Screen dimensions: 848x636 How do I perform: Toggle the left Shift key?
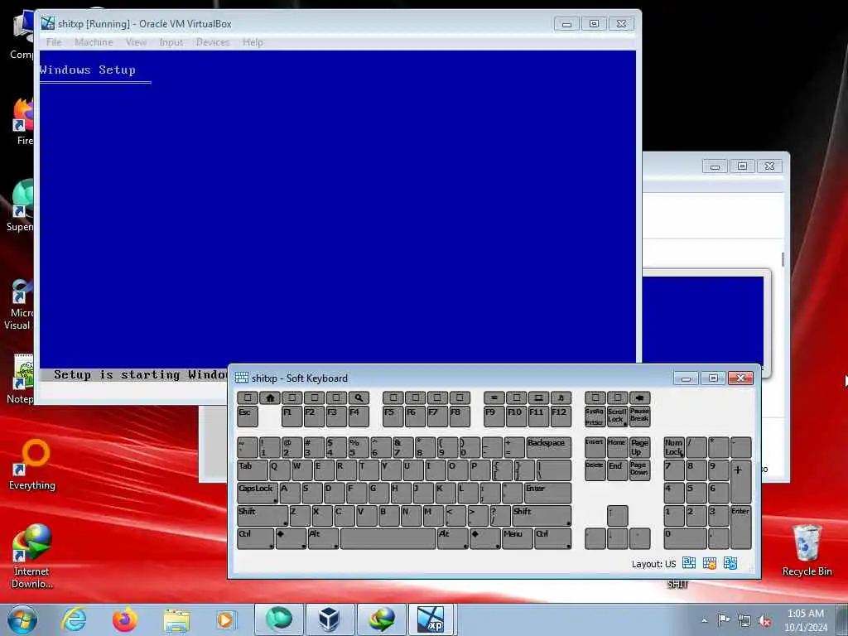point(263,515)
